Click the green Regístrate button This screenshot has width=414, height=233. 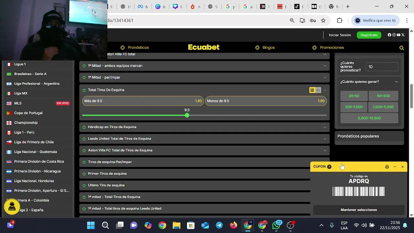pos(369,35)
